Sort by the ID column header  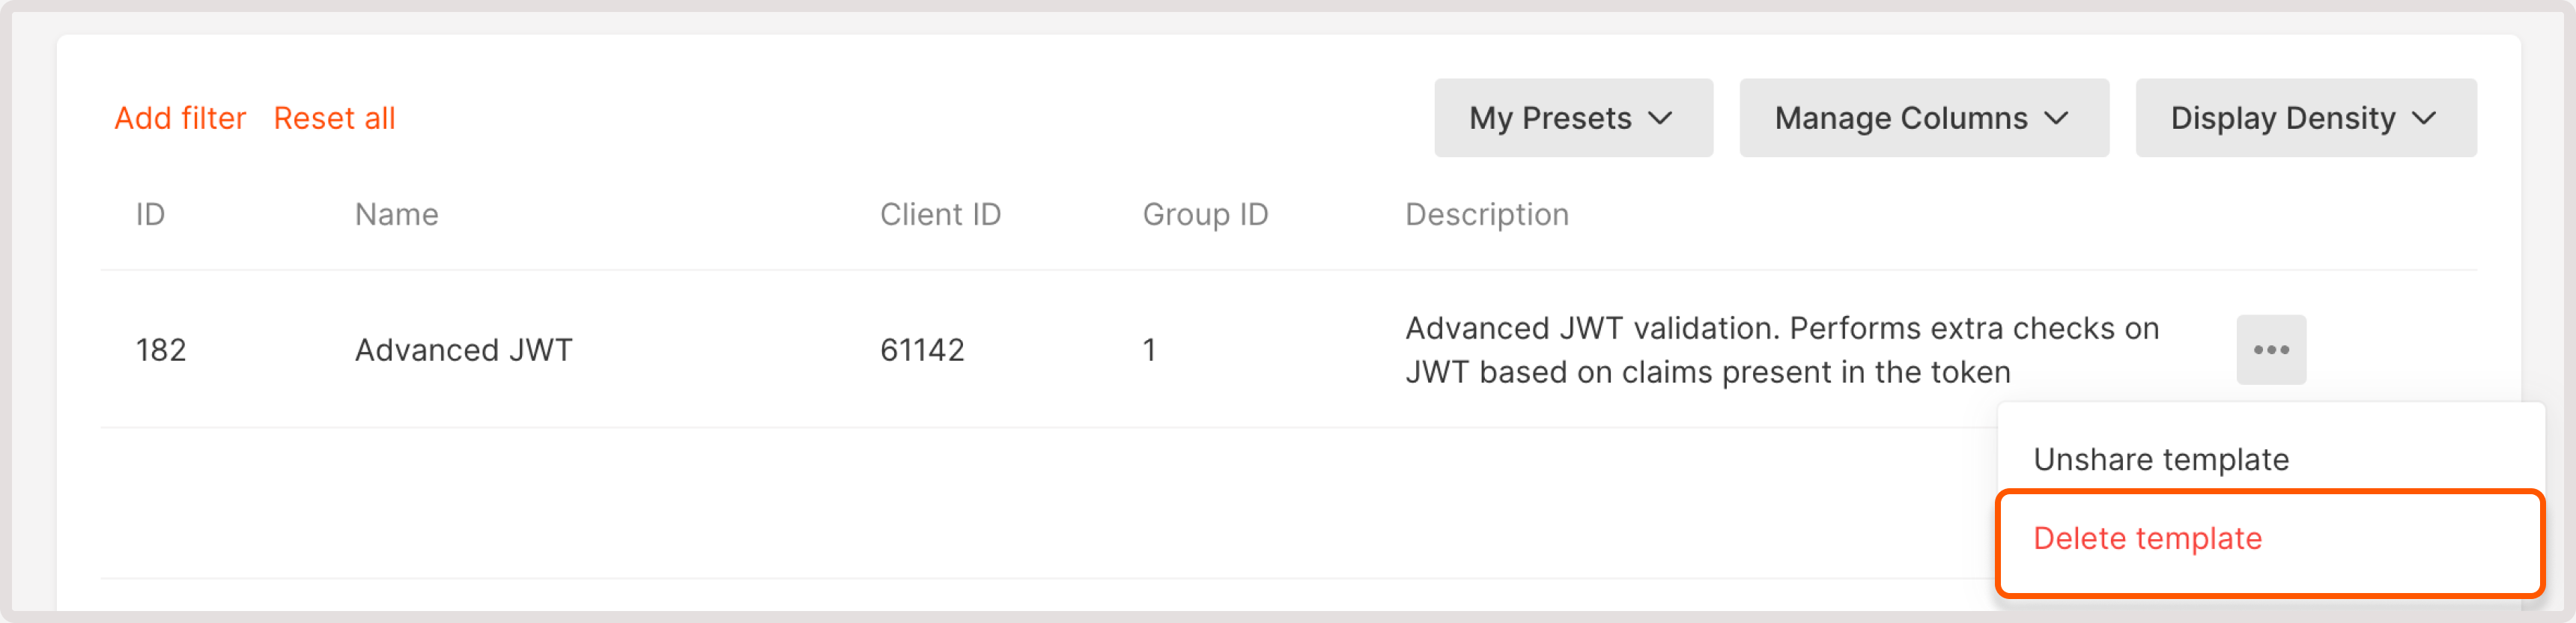150,214
